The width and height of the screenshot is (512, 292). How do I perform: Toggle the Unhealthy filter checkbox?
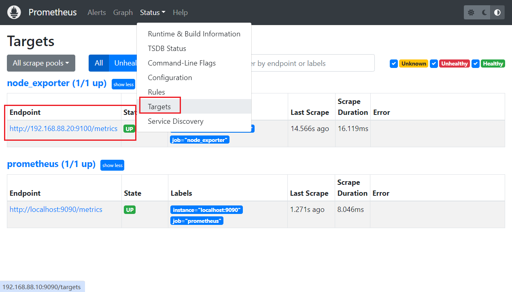(x=434, y=63)
